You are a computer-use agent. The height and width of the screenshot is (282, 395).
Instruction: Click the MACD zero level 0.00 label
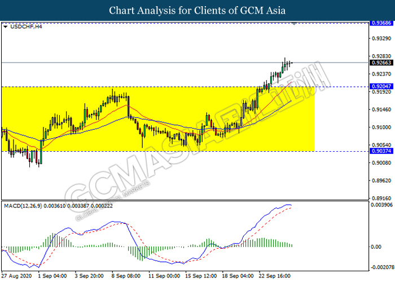point(376,247)
